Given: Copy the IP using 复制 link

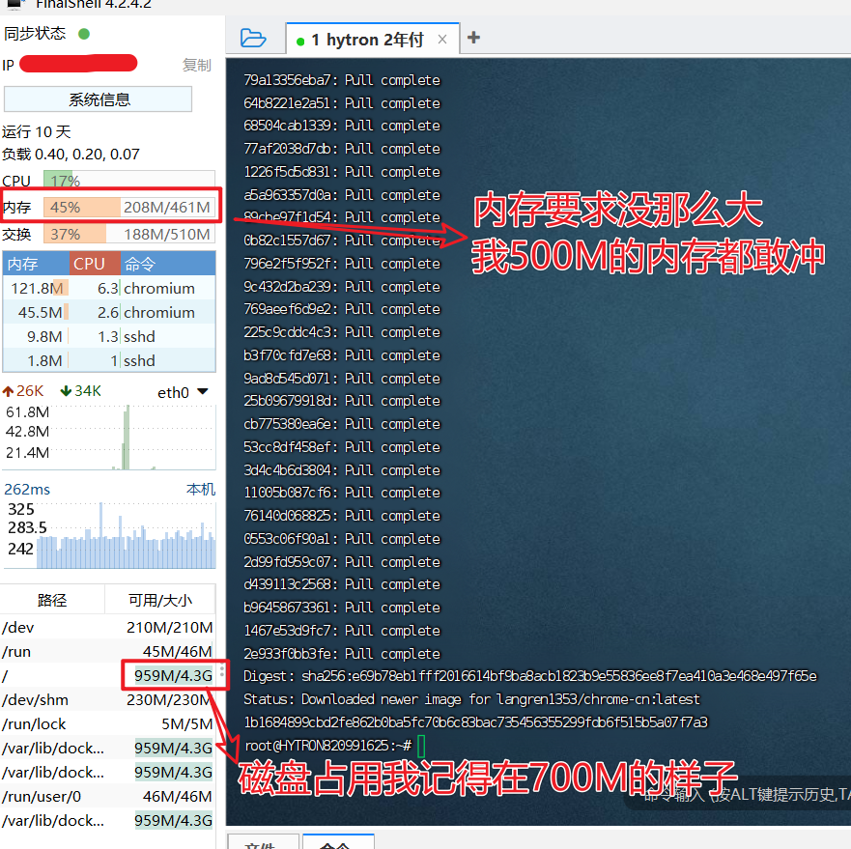Looking at the screenshot, I should click(196, 65).
